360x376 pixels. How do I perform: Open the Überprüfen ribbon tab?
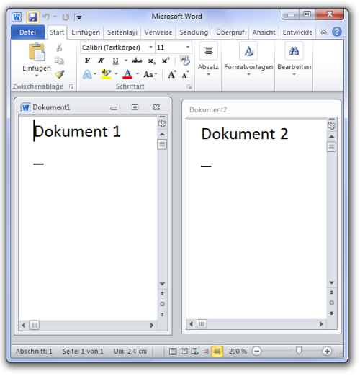click(230, 32)
